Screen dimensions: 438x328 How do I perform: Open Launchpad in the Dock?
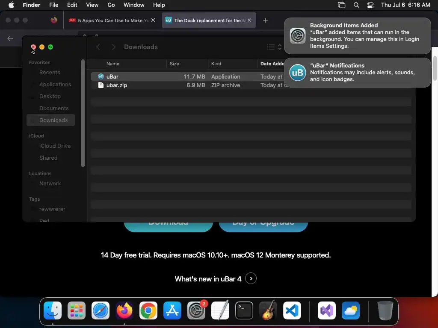pyautogui.click(x=77, y=310)
